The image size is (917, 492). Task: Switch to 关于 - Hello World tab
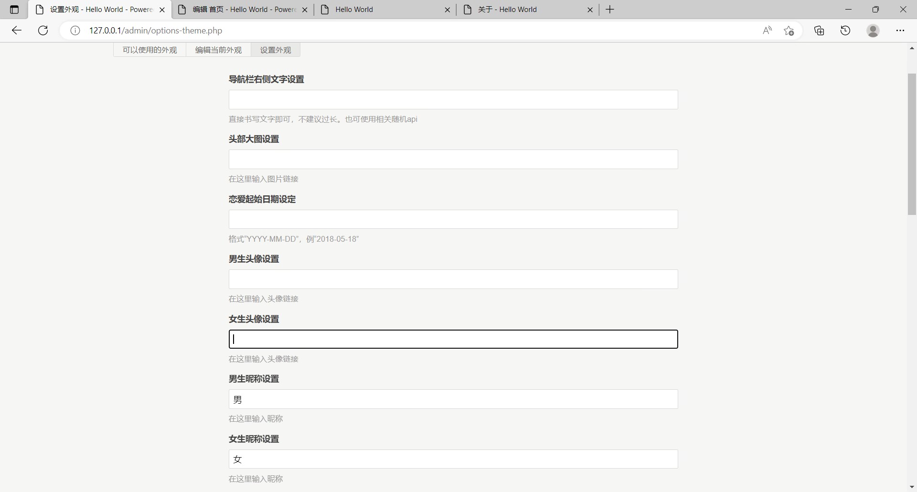pyautogui.click(x=528, y=10)
